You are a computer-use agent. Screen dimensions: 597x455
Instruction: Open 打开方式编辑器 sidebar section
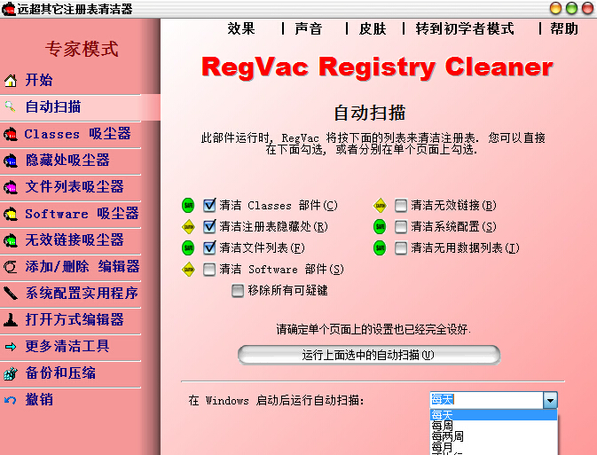[x=70, y=320]
